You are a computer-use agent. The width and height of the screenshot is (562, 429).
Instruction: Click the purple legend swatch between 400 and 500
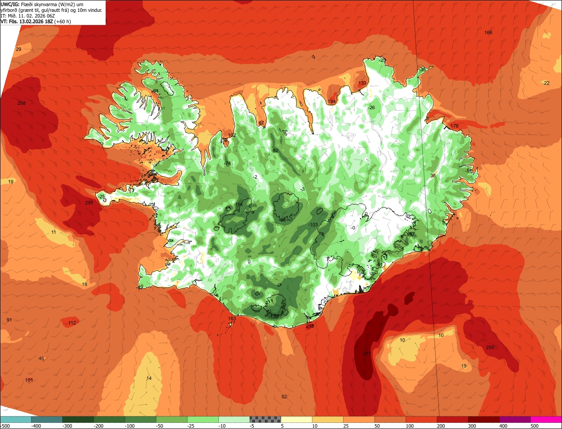[515, 419]
